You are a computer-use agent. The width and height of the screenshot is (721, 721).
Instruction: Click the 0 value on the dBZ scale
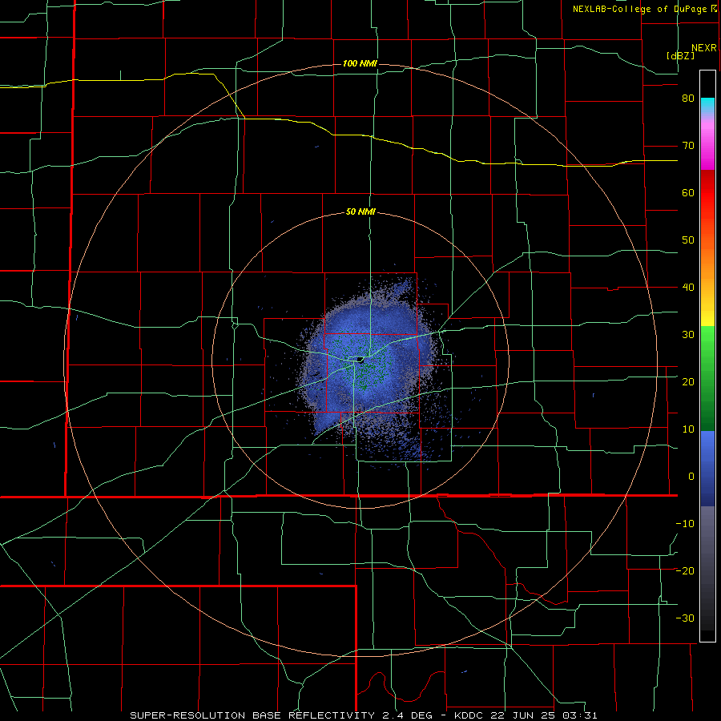point(691,477)
